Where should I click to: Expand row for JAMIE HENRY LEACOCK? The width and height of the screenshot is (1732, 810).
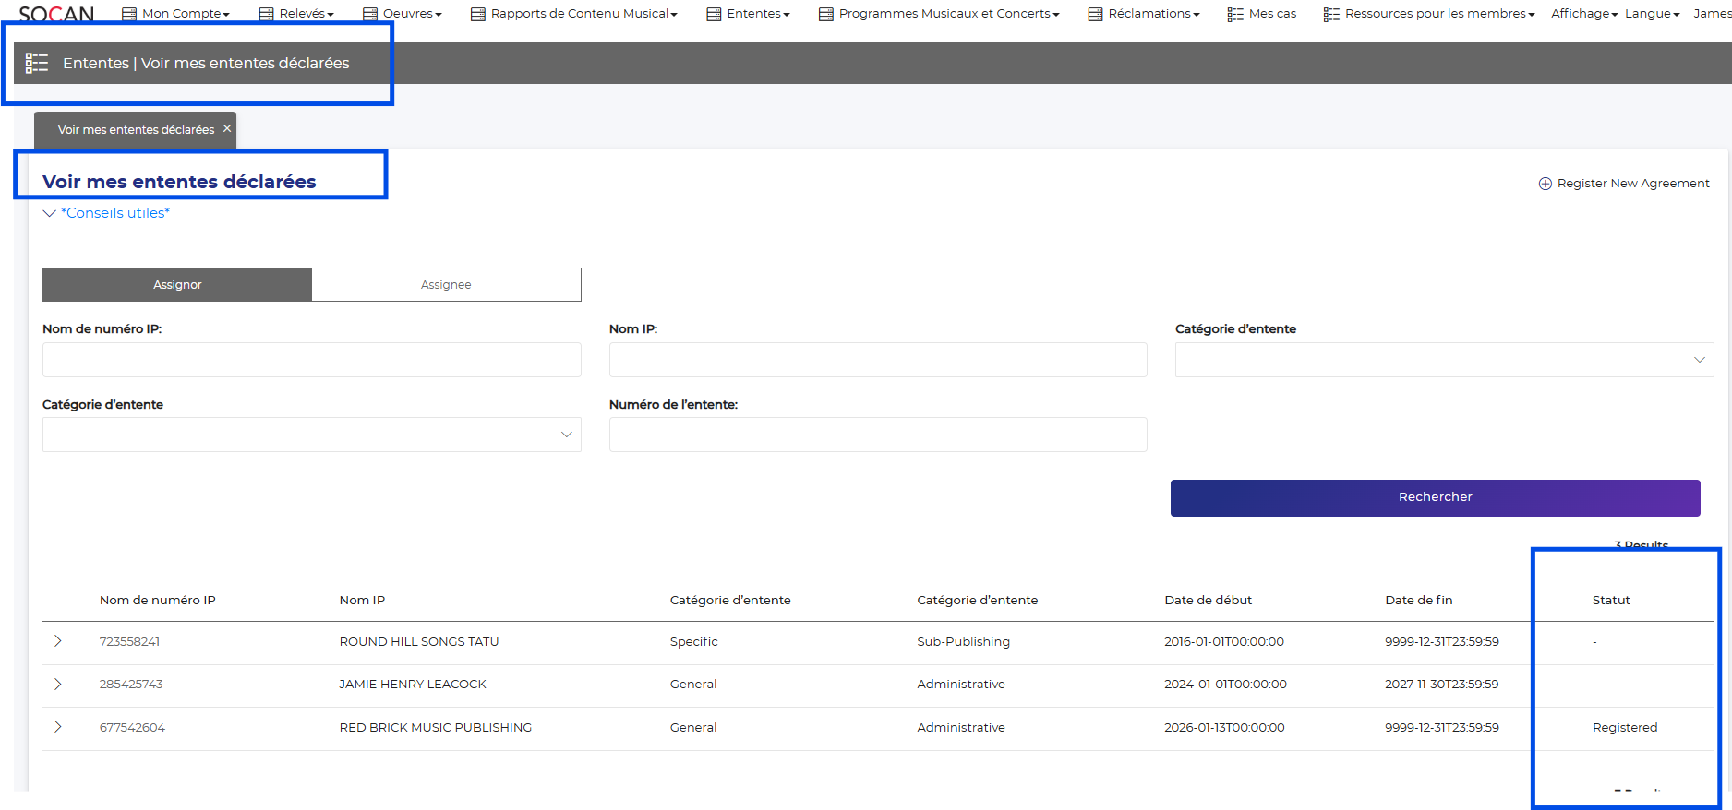click(57, 684)
